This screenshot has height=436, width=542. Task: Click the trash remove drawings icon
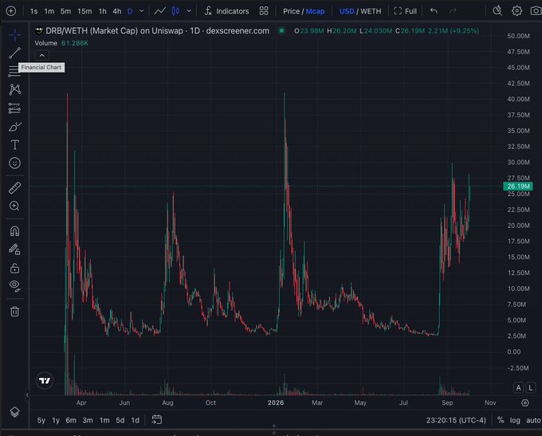click(x=15, y=311)
